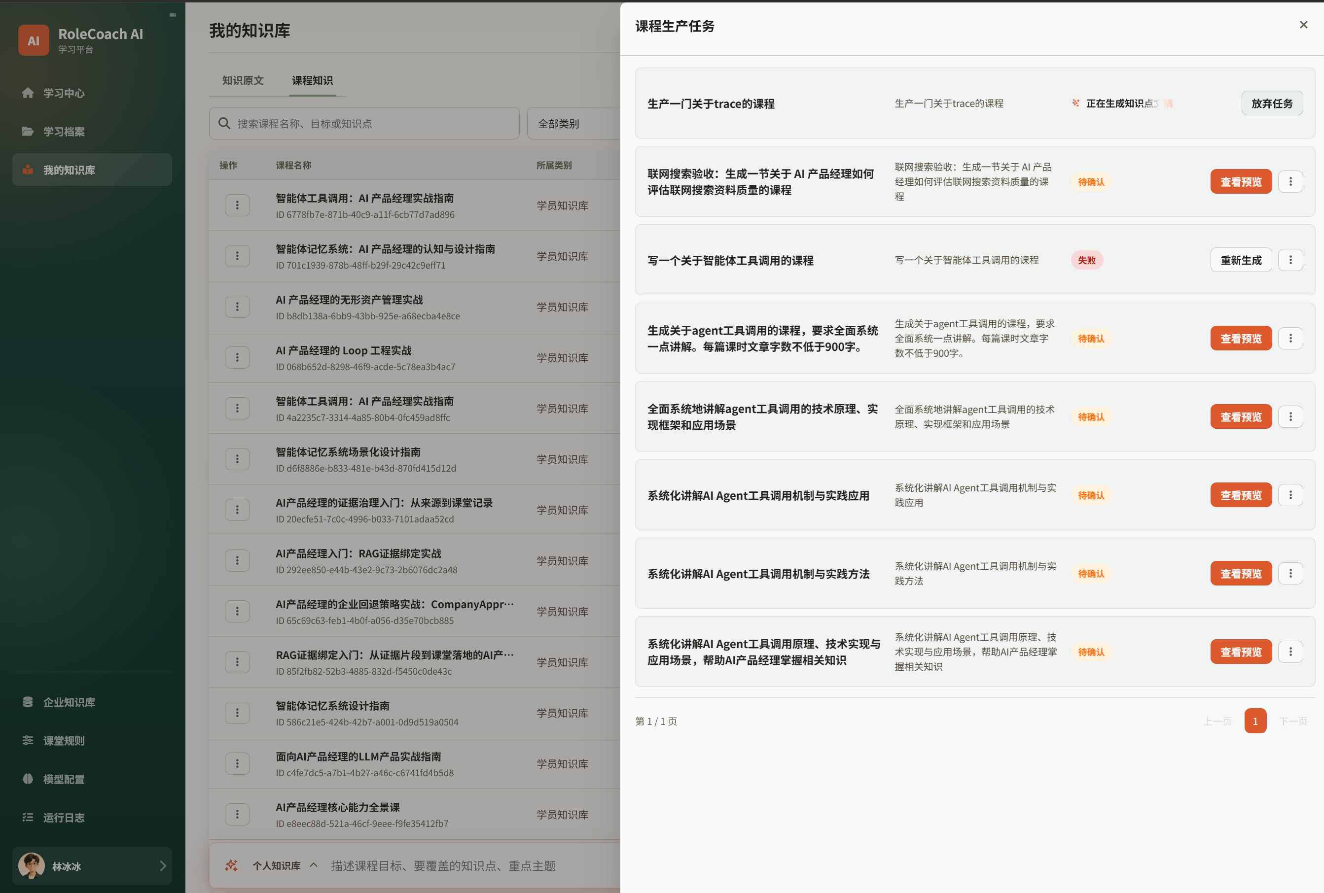Open 学习中心 home icon in sidebar

[x=27, y=93]
